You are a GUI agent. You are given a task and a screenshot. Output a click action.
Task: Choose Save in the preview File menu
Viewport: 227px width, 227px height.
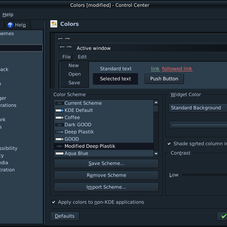(x=74, y=83)
